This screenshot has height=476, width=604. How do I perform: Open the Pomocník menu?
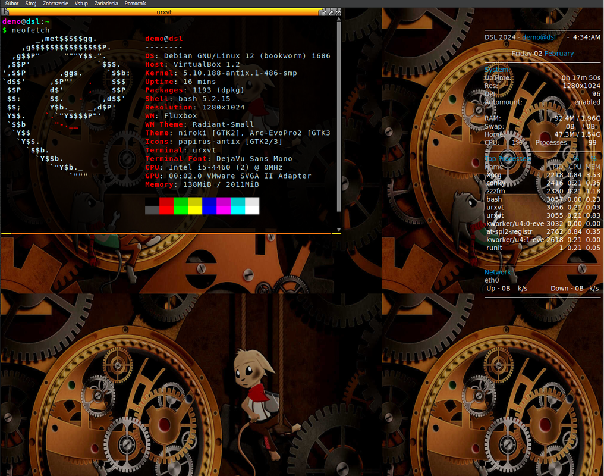point(135,4)
